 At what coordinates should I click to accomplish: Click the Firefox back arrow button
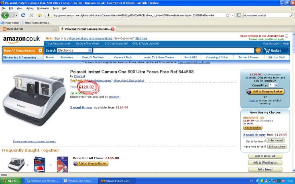click(x=5, y=15)
